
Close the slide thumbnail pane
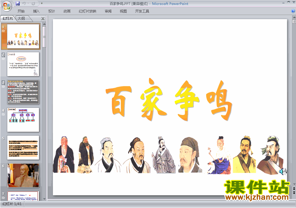43,19
